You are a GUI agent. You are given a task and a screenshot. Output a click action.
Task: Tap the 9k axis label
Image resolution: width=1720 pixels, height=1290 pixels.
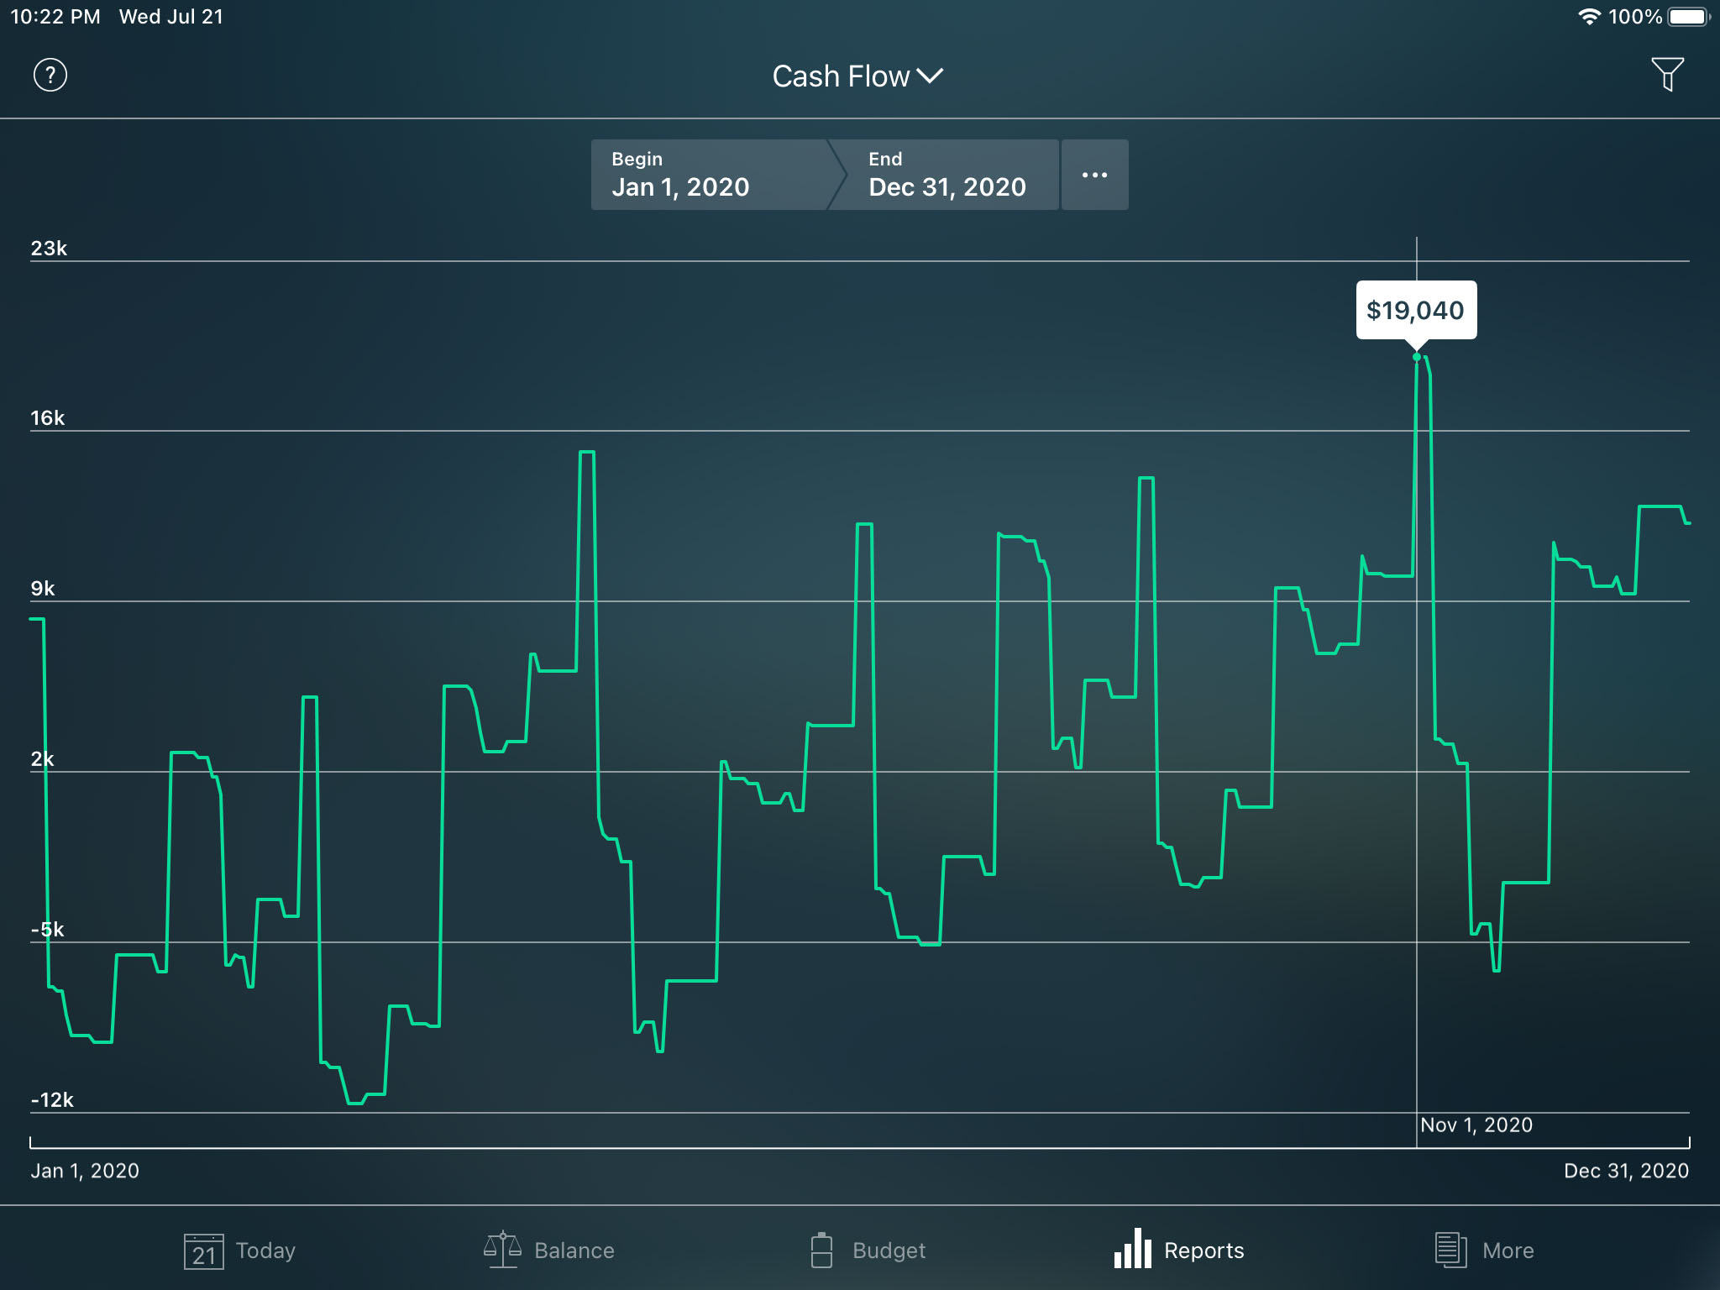coord(43,589)
